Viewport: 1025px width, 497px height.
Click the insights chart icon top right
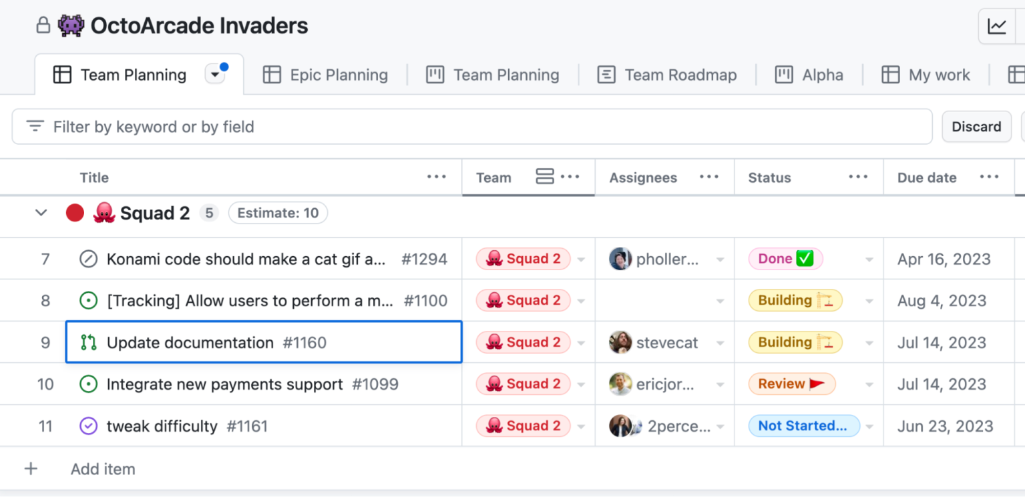point(998,26)
